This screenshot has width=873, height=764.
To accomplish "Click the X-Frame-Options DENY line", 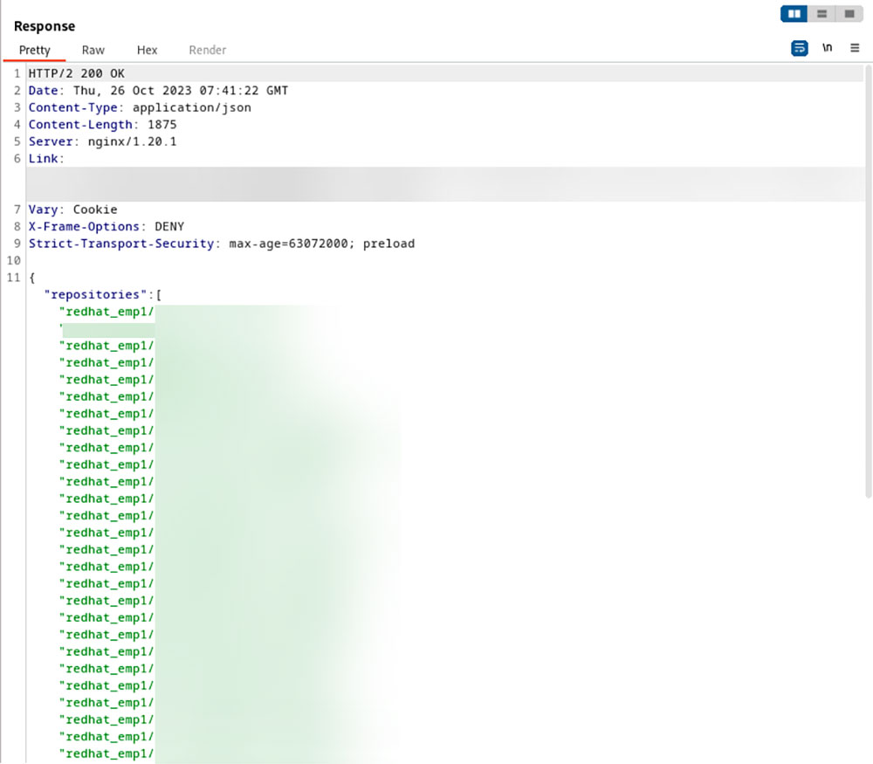I will (x=107, y=227).
